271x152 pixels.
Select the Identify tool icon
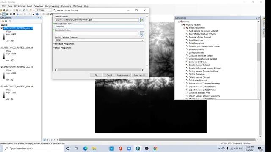37,14
